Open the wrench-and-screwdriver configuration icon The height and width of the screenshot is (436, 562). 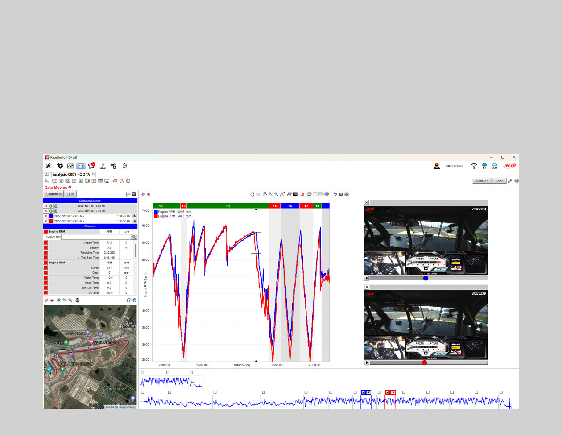pyautogui.click(x=49, y=166)
